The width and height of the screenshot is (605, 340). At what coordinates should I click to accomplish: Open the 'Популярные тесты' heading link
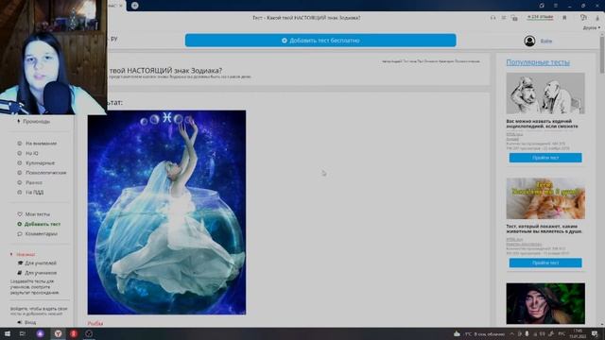538,62
